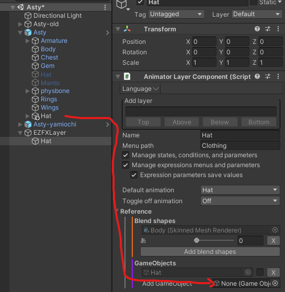The width and height of the screenshot is (285, 292).
Task: Click the あ blend shape slider
Action: click(x=214, y=240)
